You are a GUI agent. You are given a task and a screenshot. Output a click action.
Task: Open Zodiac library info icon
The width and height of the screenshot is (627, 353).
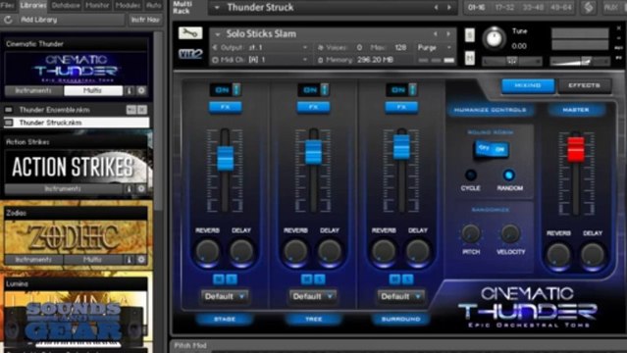(129, 260)
